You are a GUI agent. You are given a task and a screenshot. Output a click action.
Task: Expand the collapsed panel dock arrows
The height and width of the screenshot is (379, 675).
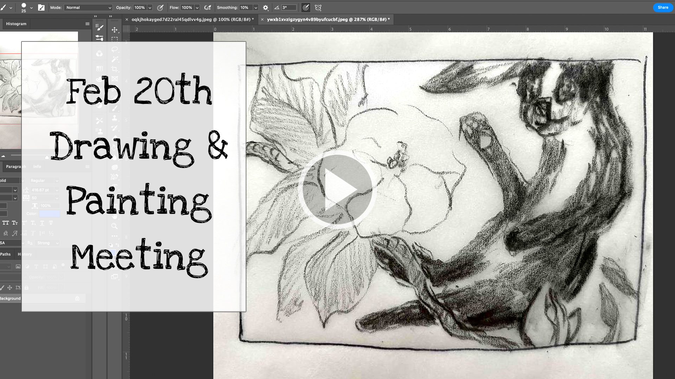click(x=95, y=16)
